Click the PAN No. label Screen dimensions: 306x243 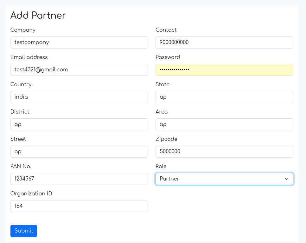[21, 166]
